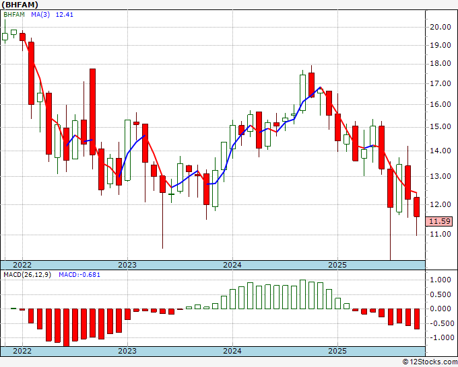
Task: Click the MACD(26,12,9) indicator label
Action: pos(27,275)
